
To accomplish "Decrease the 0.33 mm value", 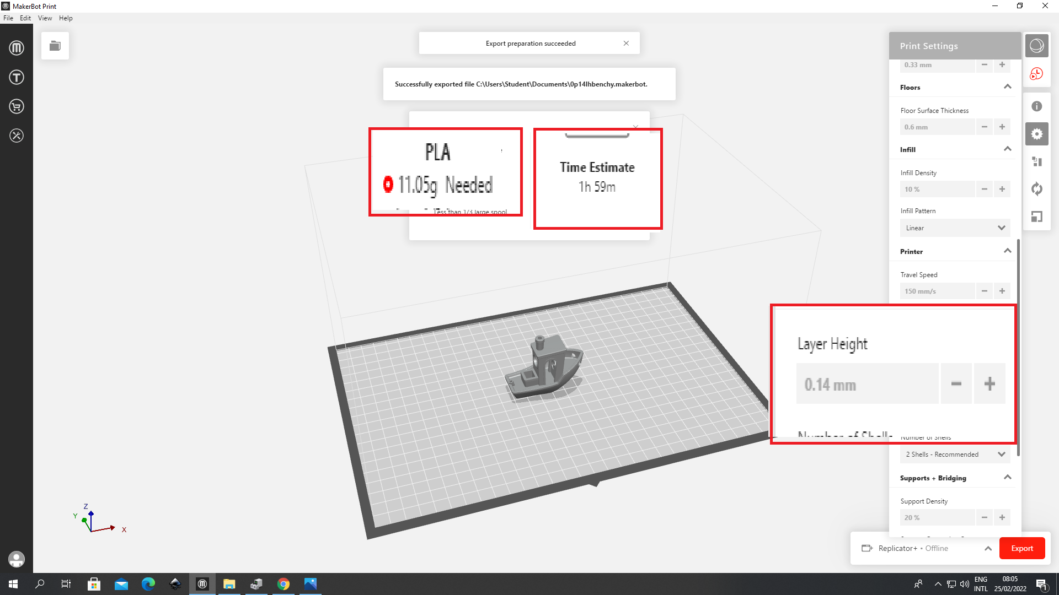I will pos(985,65).
